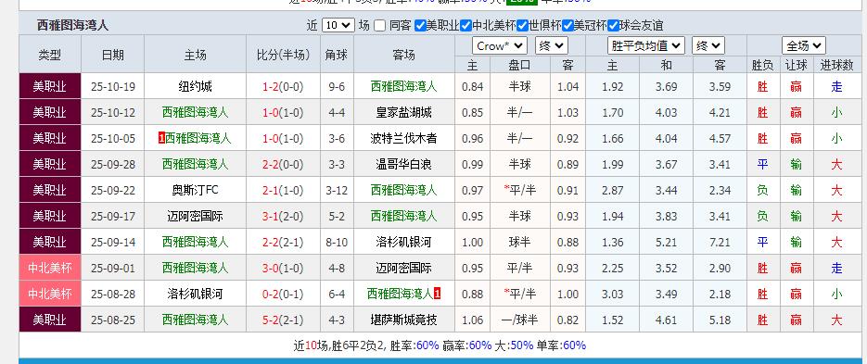Image resolution: width=867 pixels, height=364 pixels.
Task: Click the 日期 column header
Action: pos(113,55)
